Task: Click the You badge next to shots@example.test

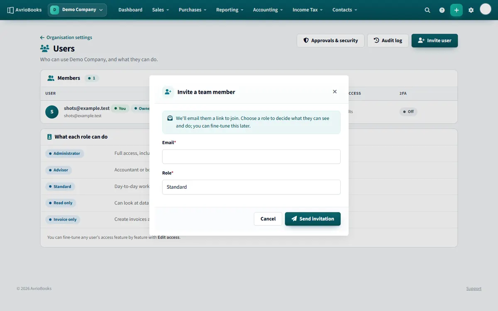Action: pyautogui.click(x=120, y=108)
